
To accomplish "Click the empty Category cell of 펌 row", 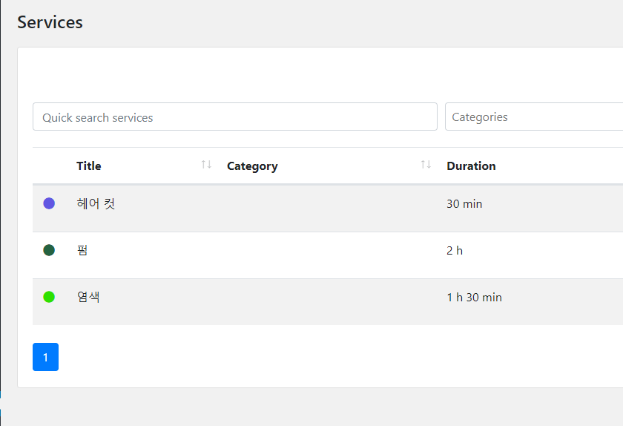I will tap(326, 250).
